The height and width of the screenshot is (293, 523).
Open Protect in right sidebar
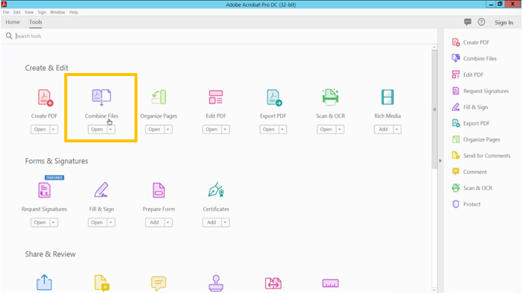[x=466, y=204]
